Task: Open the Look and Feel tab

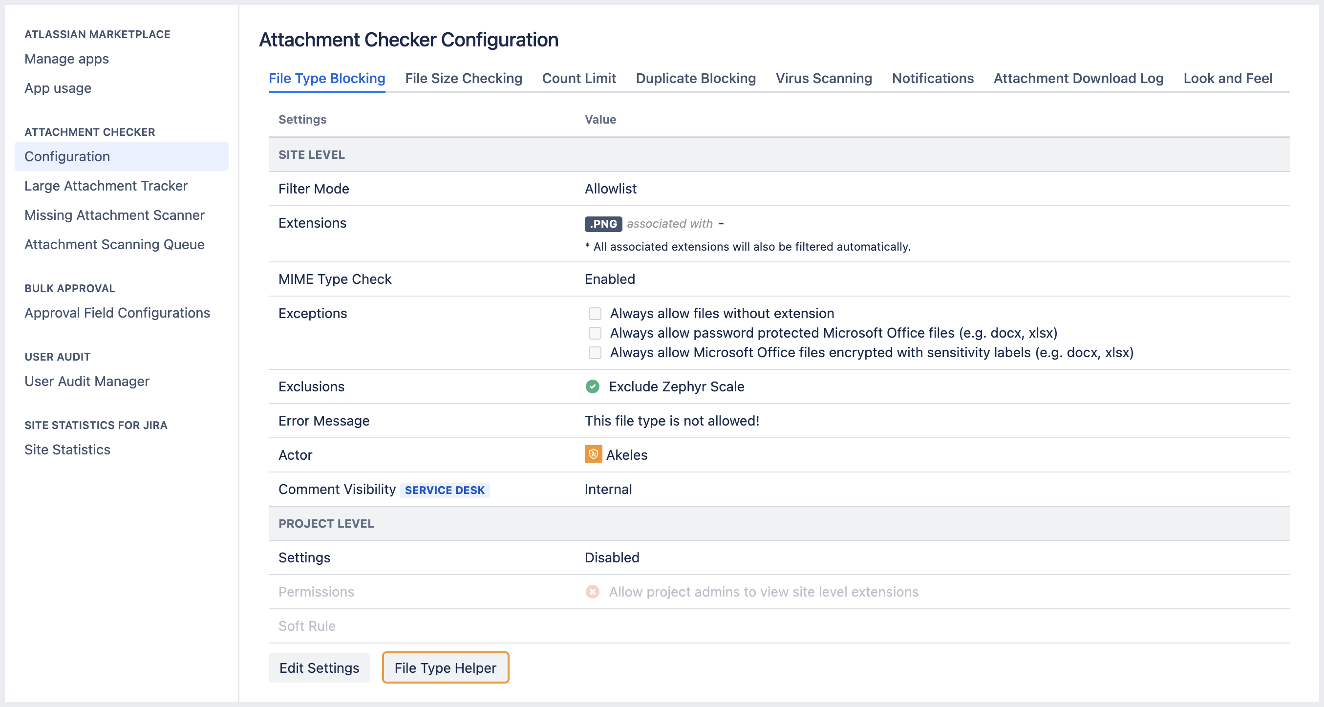Action: 1227,78
